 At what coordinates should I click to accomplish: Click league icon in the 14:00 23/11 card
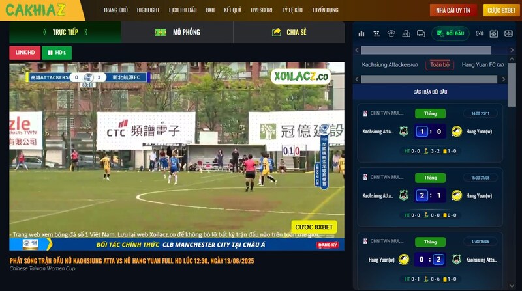[365, 113]
